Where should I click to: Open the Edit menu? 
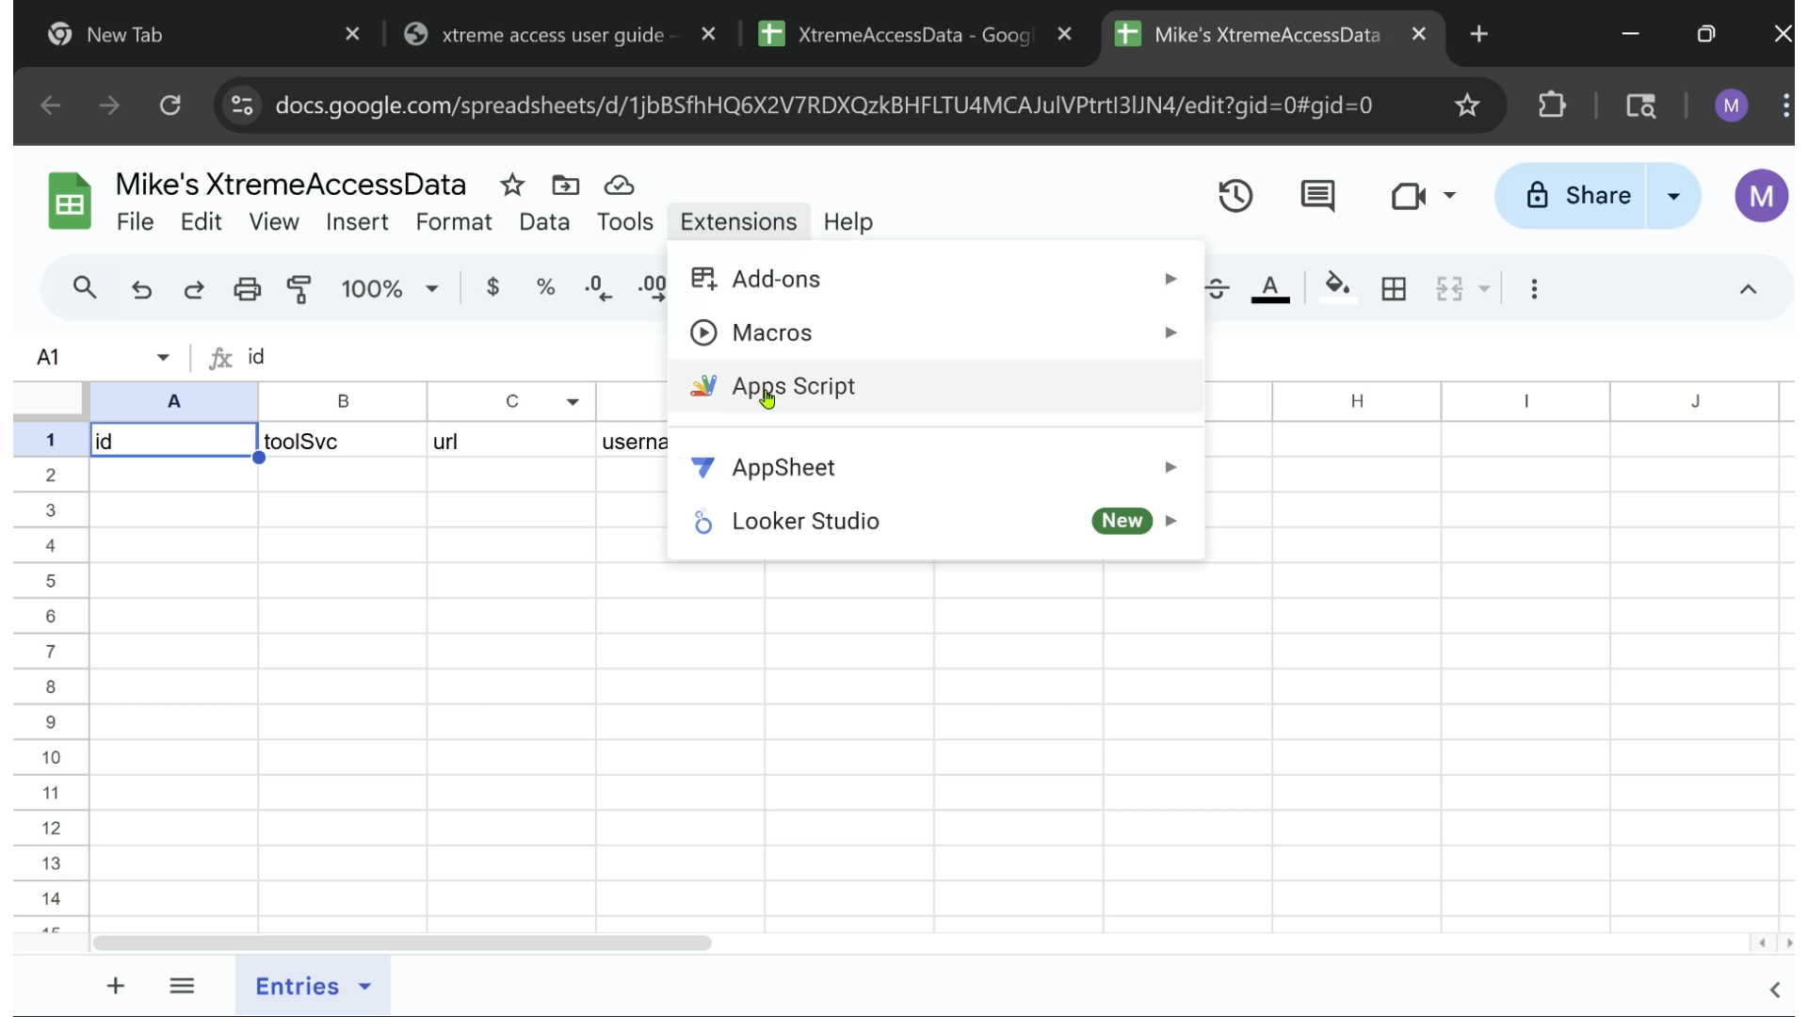201,221
